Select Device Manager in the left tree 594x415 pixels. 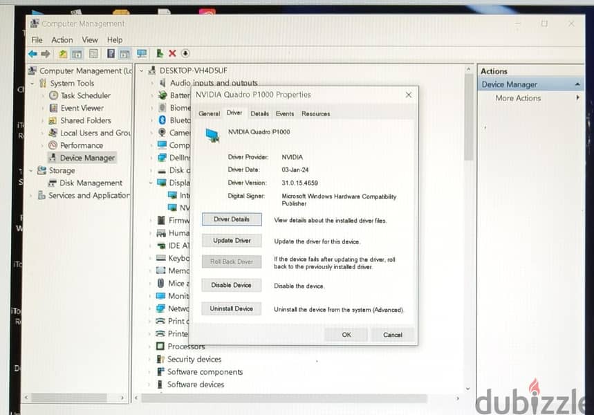87,158
